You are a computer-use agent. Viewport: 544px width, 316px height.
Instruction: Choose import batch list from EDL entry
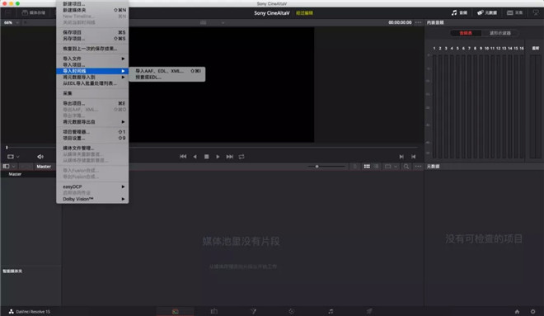click(92, 83)
